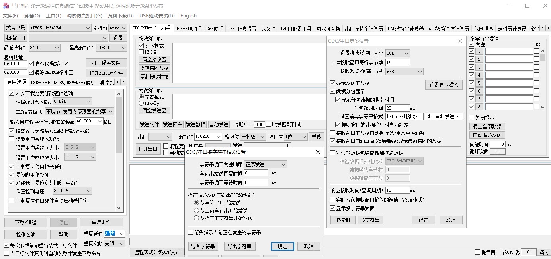Click 下载/编程 button
The width and height of the screenshot is (551, 259).
[x=26, y=222]
